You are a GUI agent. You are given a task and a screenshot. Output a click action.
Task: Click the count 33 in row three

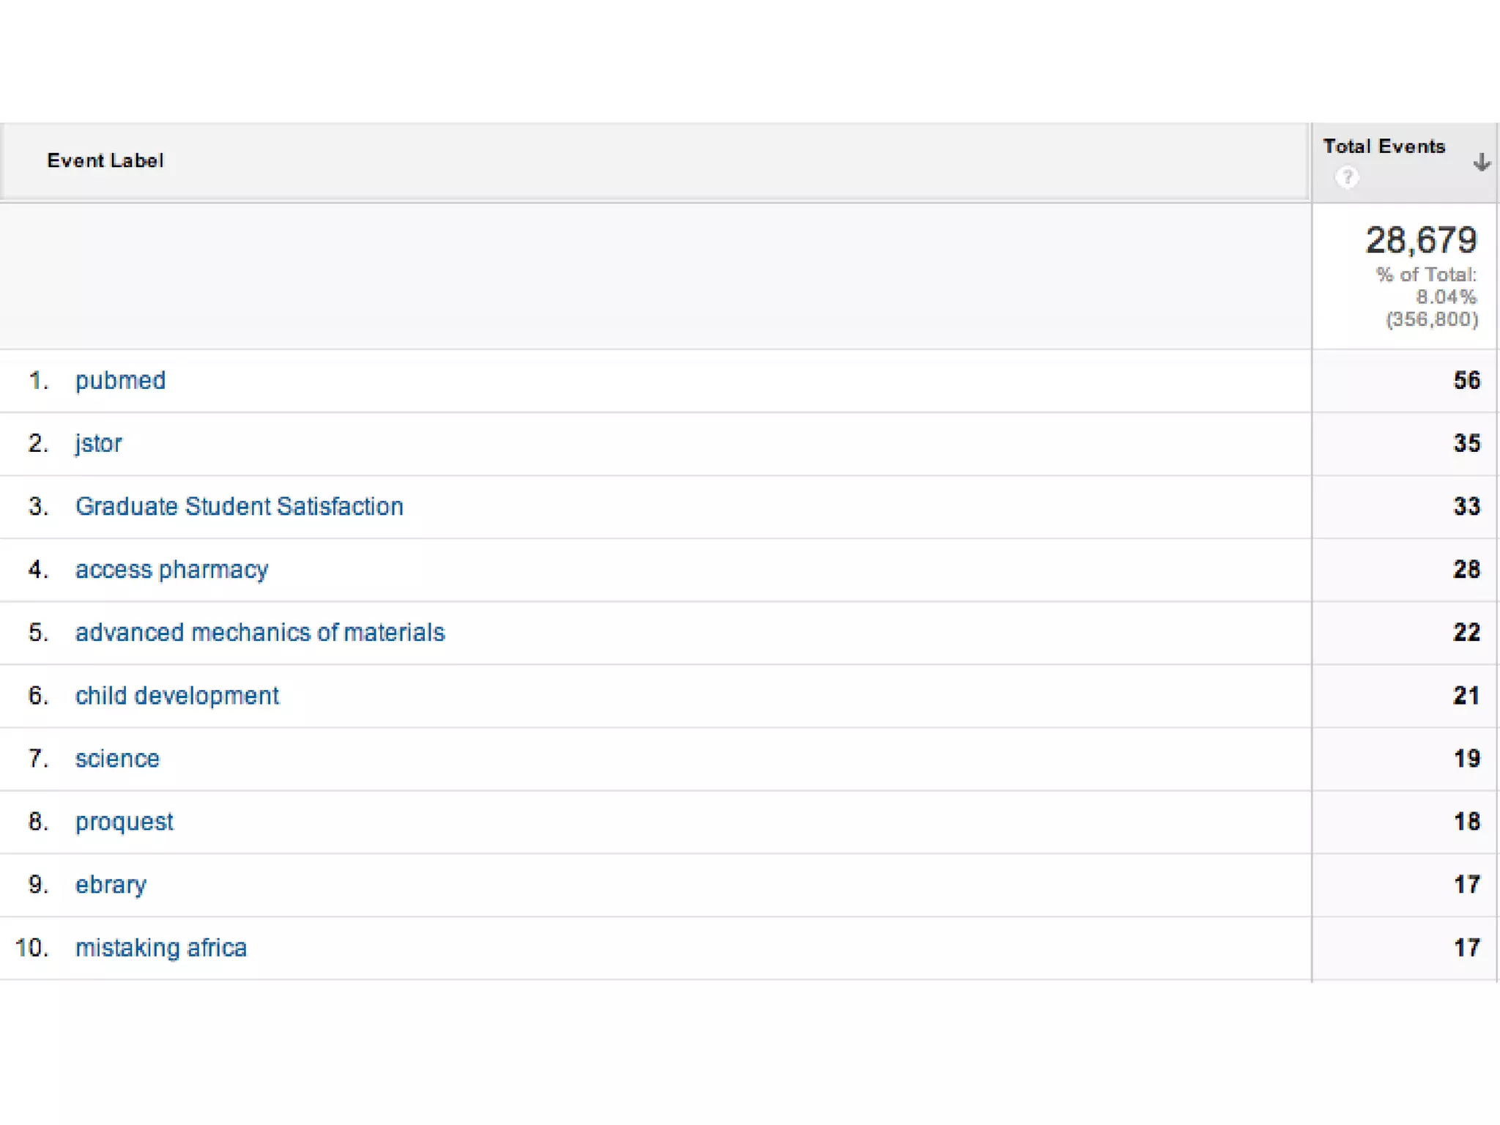click(x=1466, y=507)
